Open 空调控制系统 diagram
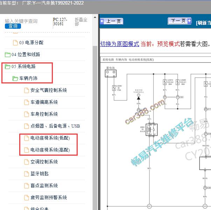 44,162
